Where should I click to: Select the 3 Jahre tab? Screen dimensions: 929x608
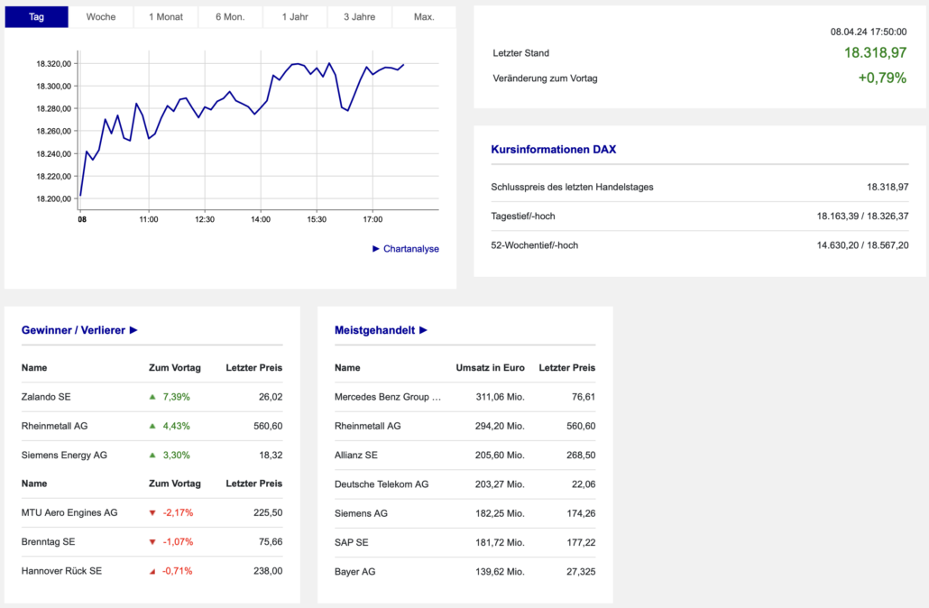point(360,16)
